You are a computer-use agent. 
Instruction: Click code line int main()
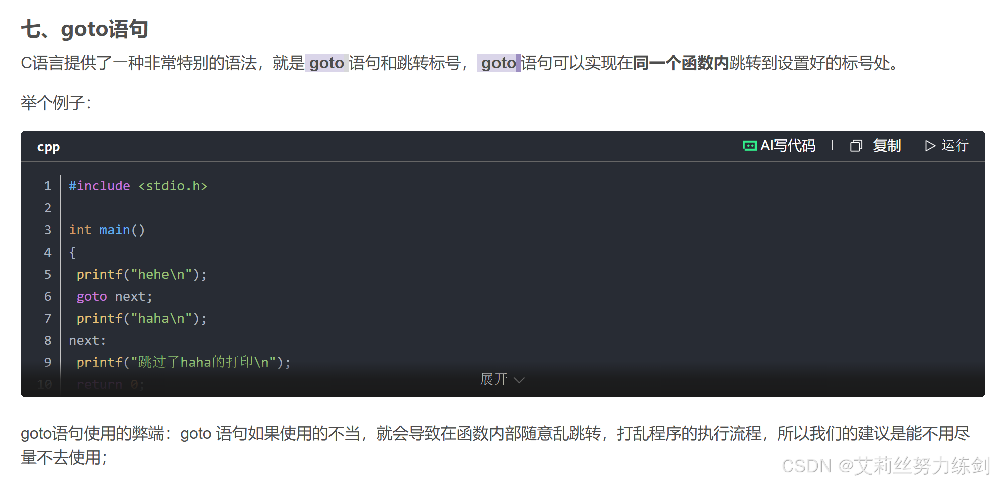(107, 230)
